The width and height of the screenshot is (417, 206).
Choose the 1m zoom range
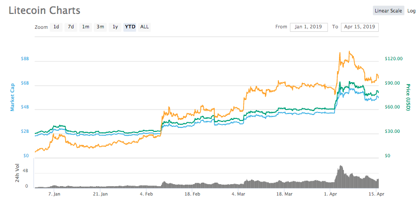[x=85, y=27]
